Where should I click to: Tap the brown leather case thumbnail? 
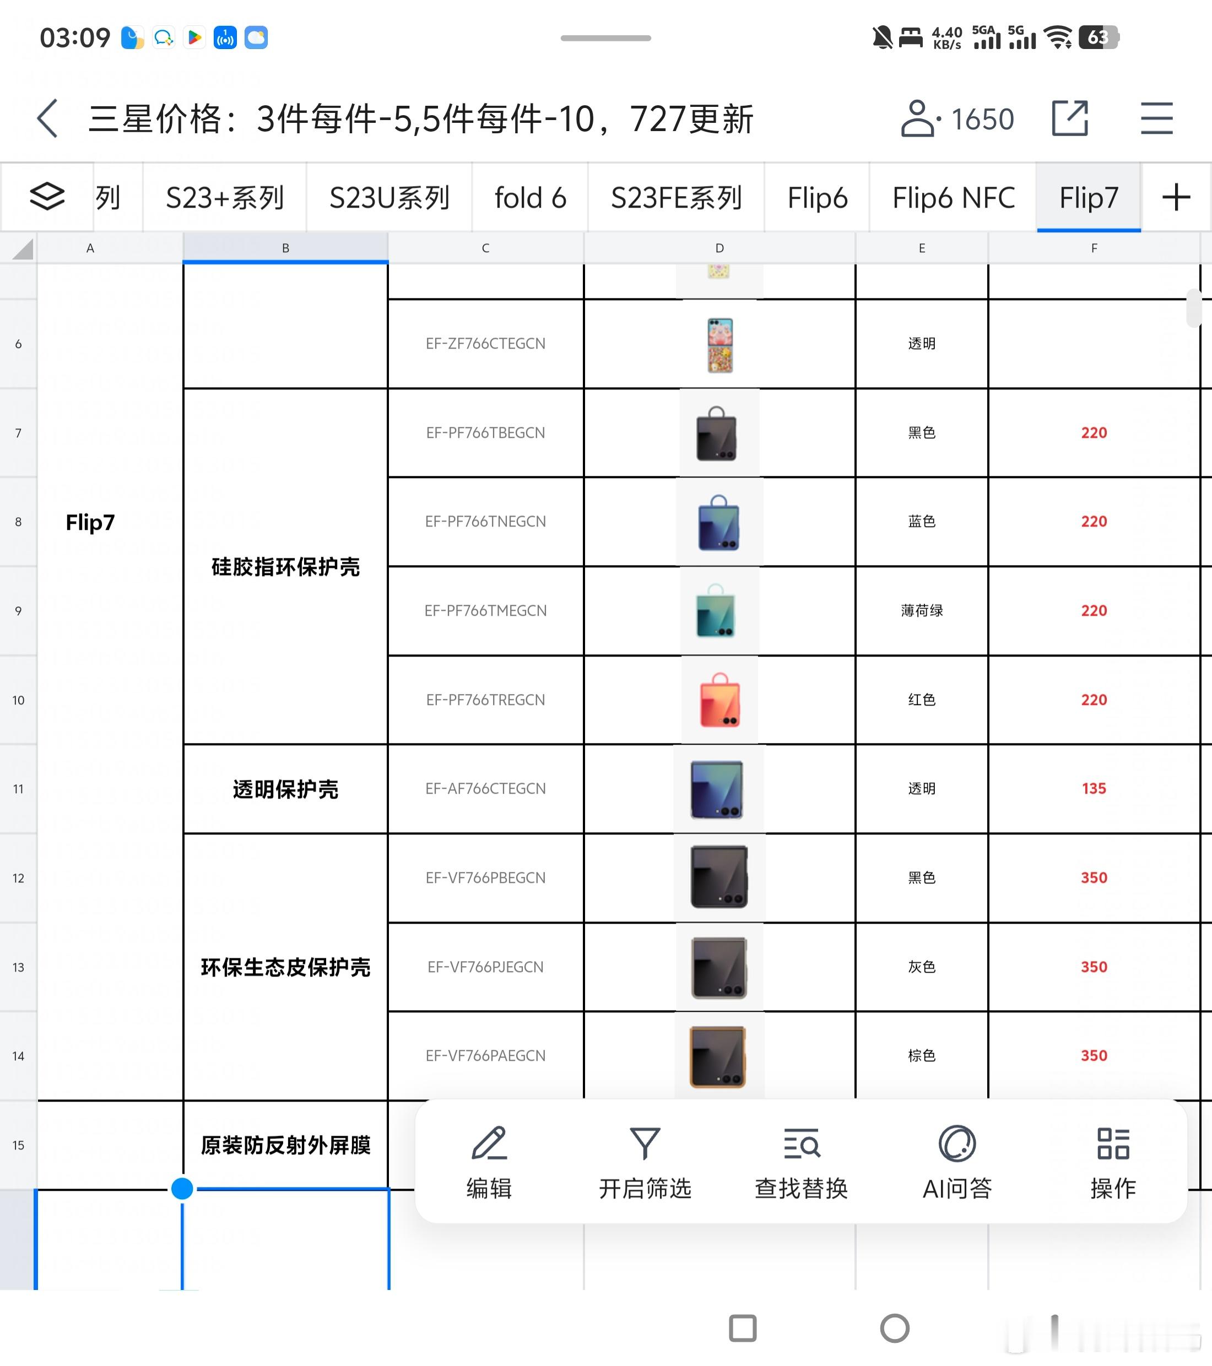(718, 1056)
